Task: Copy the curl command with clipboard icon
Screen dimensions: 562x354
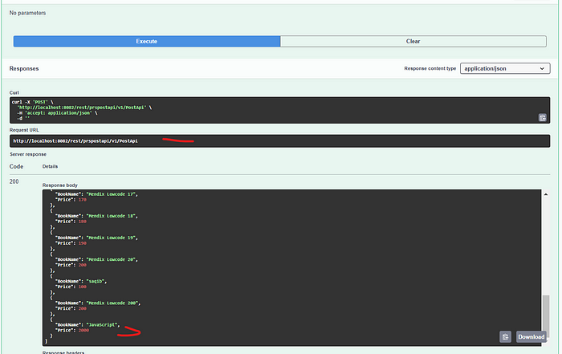Action: tap(542, 117)
